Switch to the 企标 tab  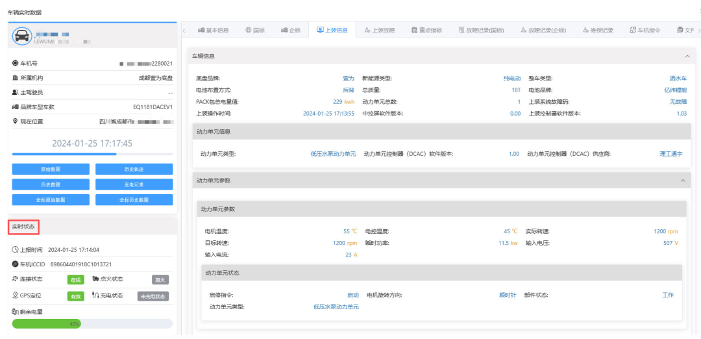point(291,30)
